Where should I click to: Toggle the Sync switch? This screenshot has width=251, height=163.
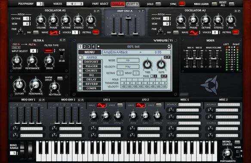coord(182,4)
